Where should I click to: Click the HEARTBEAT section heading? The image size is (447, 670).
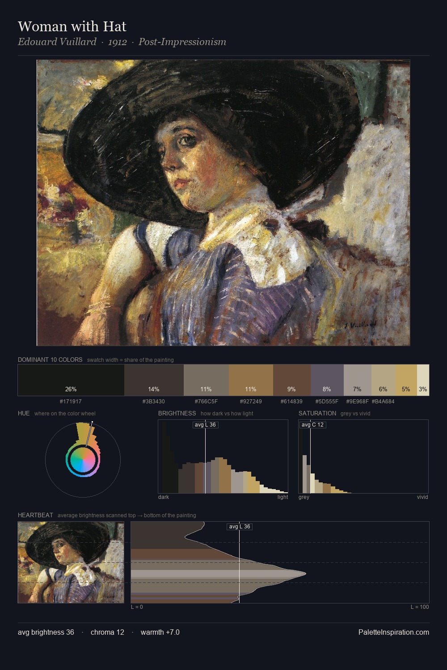35,515
